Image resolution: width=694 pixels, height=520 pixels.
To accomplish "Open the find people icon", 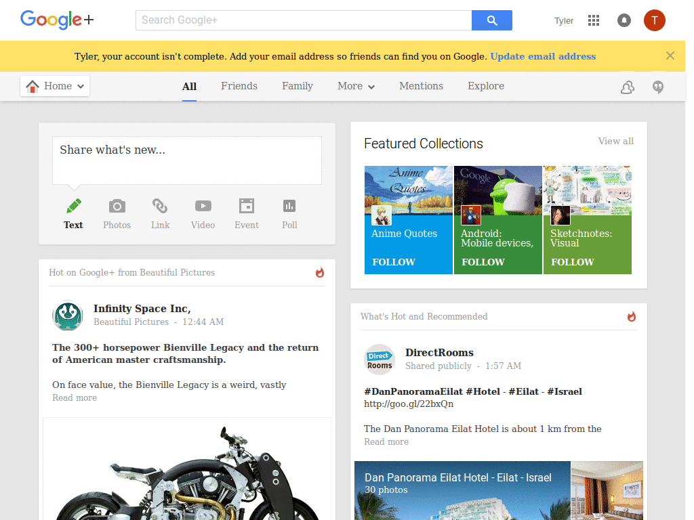I will tap(627, 87).
